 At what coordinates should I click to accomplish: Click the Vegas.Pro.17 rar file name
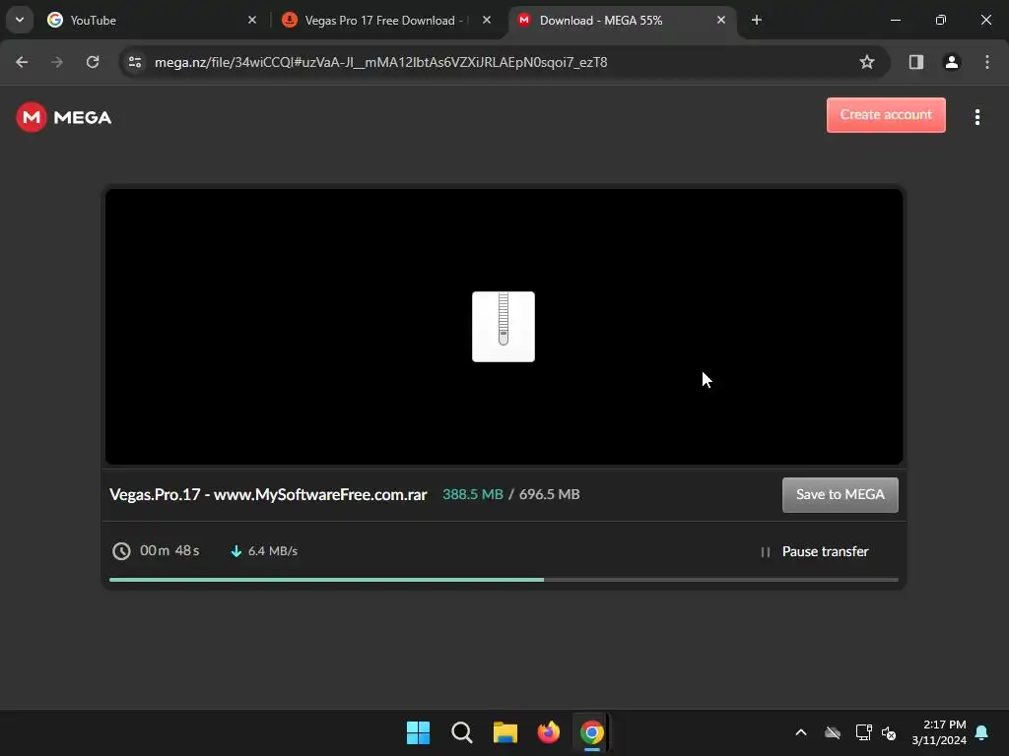pos(268,494)
